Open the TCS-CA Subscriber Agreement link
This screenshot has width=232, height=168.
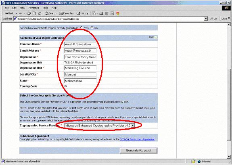coord(137,139)
